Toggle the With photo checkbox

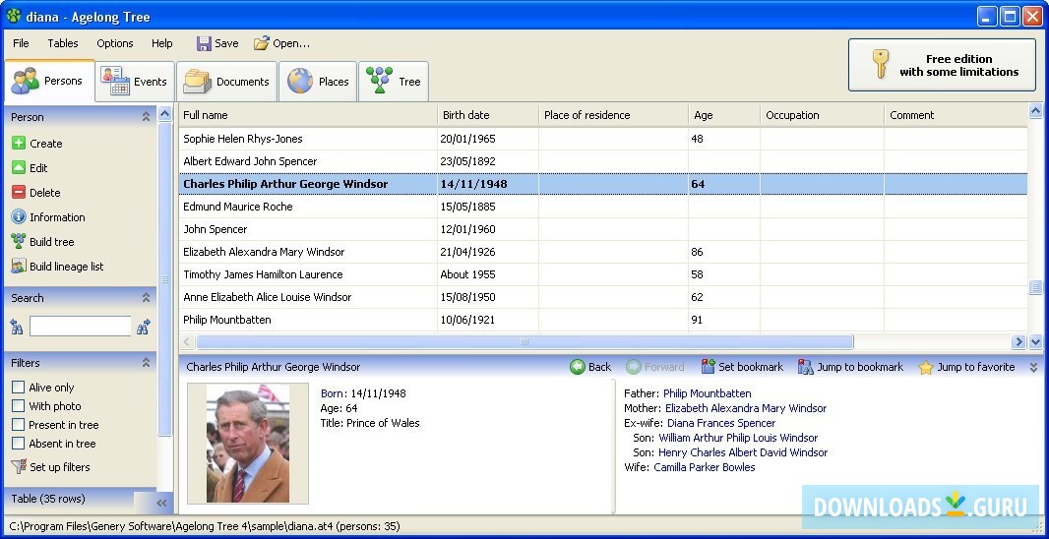[18, 406]
